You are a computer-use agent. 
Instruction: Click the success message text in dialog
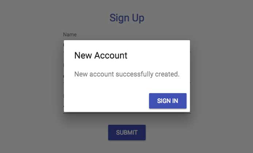(127, 74)
